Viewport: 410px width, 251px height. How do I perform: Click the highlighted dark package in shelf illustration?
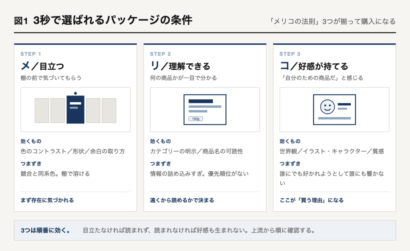(x=75, y=109)
